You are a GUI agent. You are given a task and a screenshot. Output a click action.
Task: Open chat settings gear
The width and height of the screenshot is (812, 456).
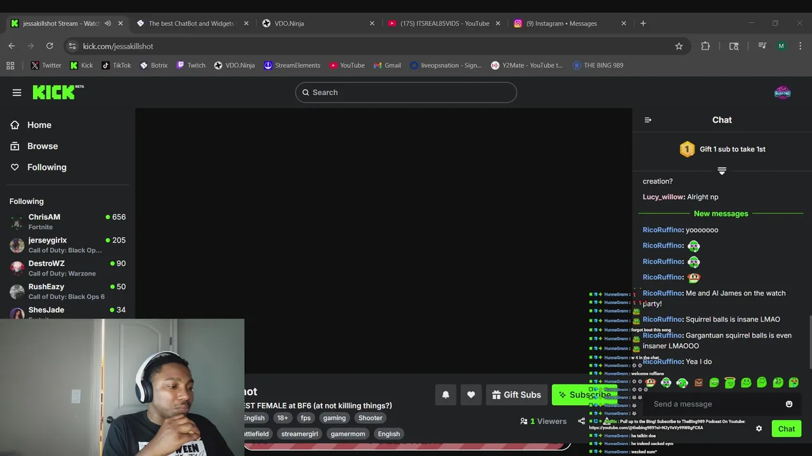[759, 429]
